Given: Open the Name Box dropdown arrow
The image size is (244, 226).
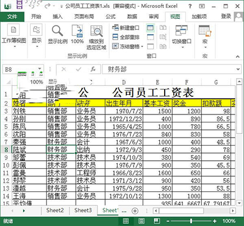Looking at the screenshot, I should pyautogui.click(x=40, y=69).
